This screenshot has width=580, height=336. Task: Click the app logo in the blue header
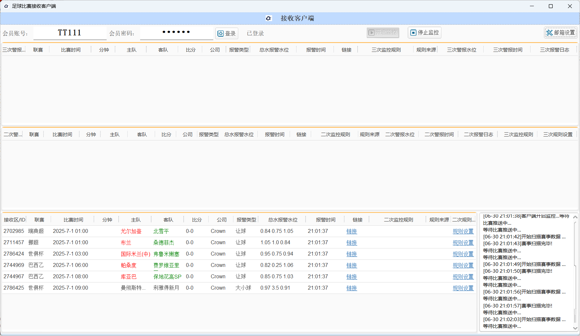click(269, 18)
